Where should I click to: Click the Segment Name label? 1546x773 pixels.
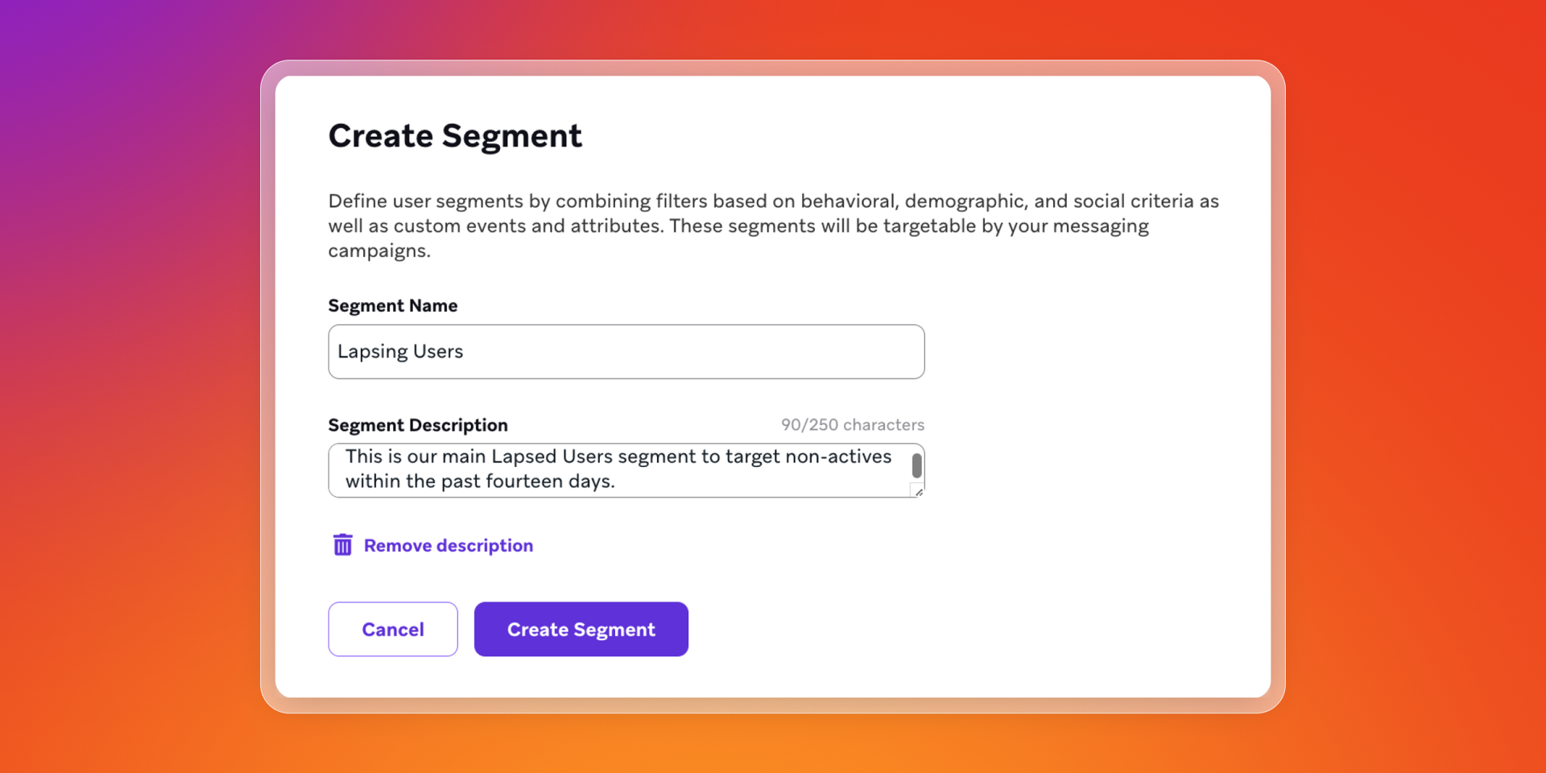(393, 305)
